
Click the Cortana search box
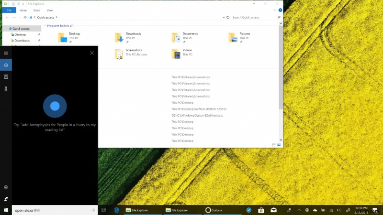click(55, 210)
